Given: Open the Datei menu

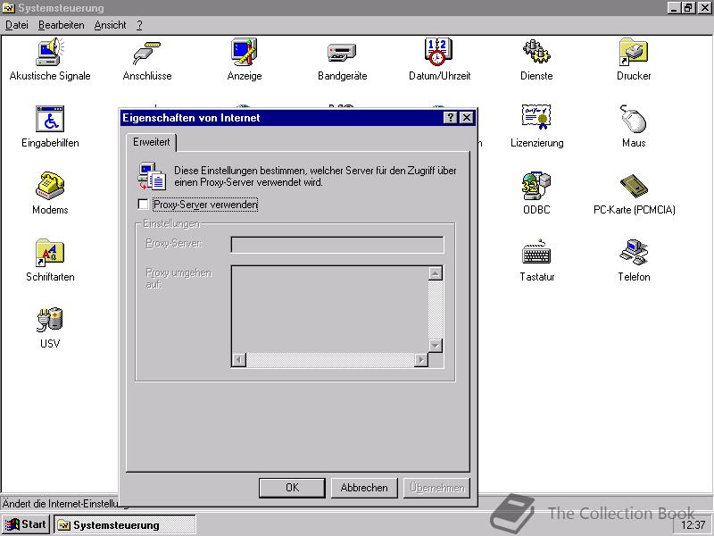Looking at the screenshot, I should click(16, 25).
